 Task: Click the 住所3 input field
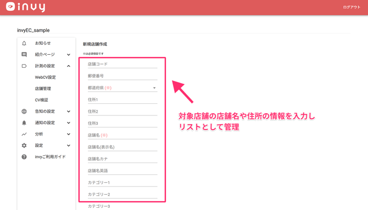pyautogui.click(x=122, y=124)
